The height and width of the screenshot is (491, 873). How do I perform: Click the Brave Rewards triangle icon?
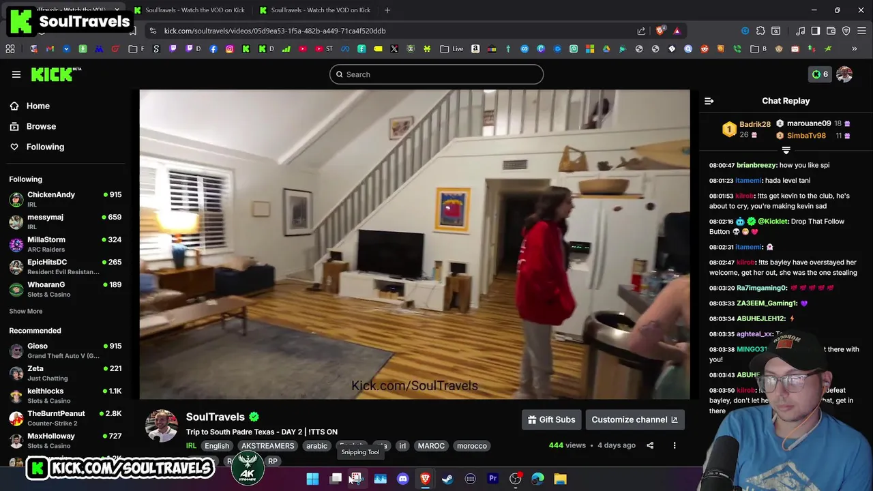coord(677,31)
